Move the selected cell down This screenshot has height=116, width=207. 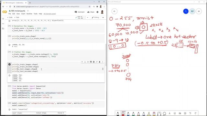[x=85, y=62]
